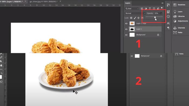Open the Opacity dropdown arrow
The width and height of the screenshot is (189, 106).
tap(161, 13)
